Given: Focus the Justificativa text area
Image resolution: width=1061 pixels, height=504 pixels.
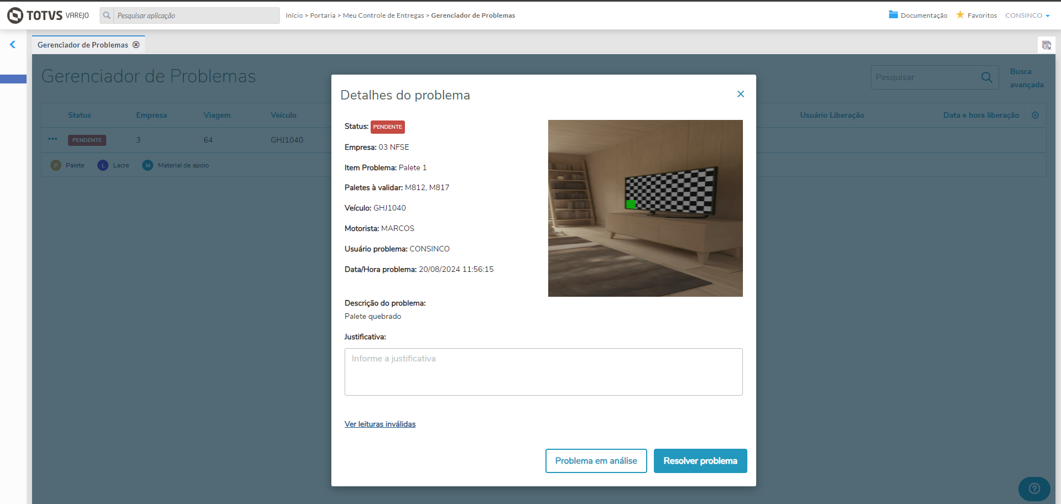Looking at the screenshot, I should 544,372.
